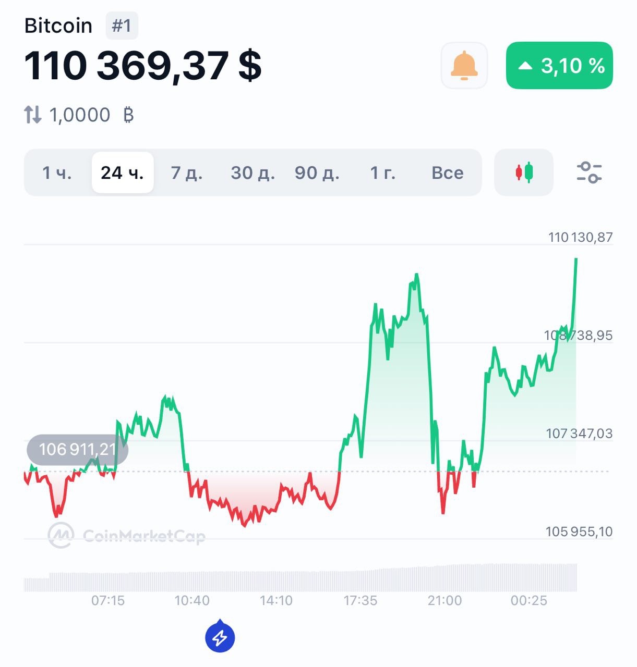Show the 1 г. price chart
This screenshot has height=667, width=637.
(x=382, y=172)
